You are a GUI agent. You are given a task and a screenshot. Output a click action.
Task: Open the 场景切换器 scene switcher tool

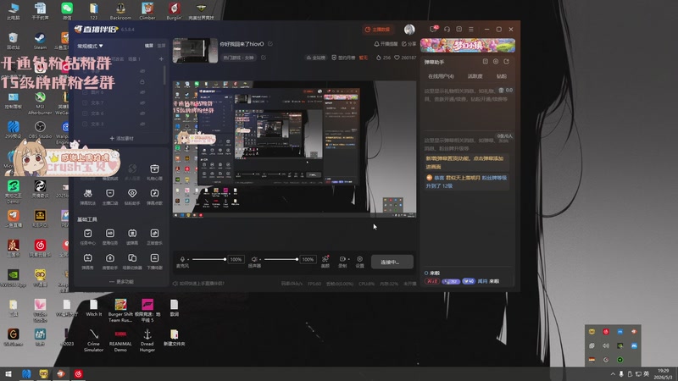[x=132, y=262]
